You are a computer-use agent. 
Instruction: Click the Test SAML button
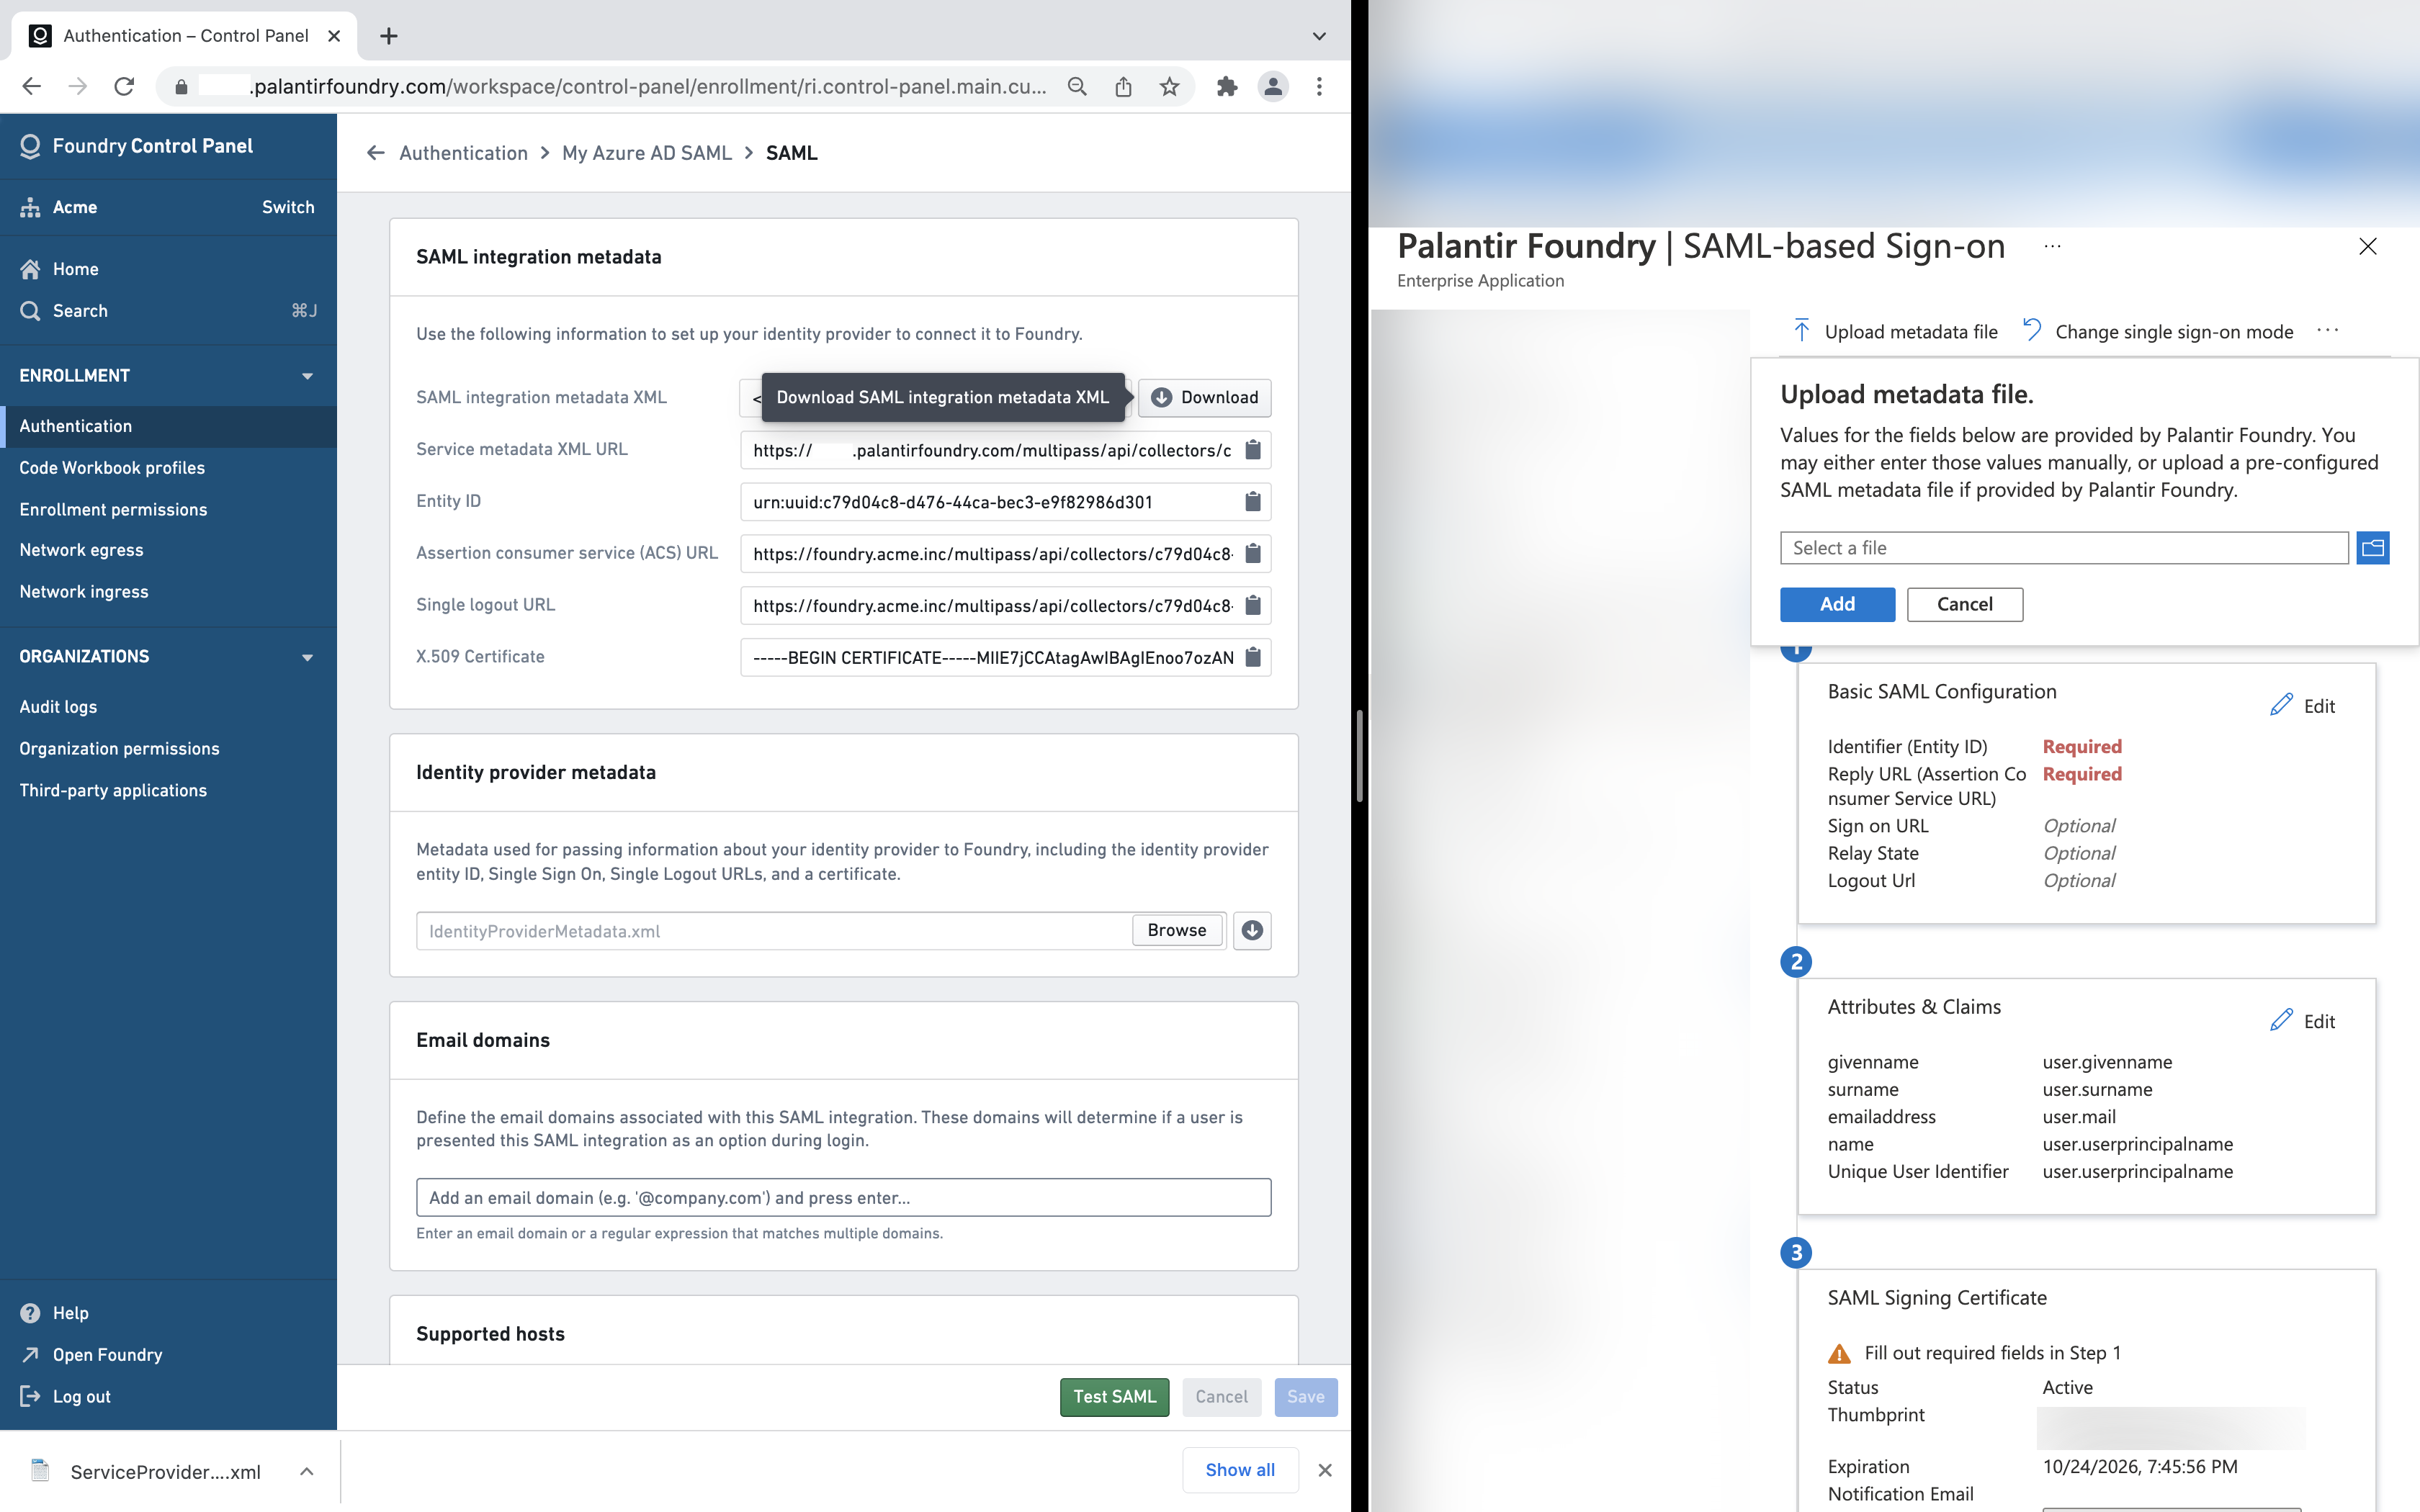(x=1114, y=1397)
